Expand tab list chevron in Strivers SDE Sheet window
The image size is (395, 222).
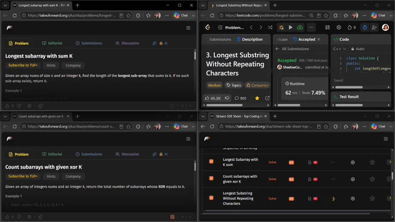(x=203, y=117)
